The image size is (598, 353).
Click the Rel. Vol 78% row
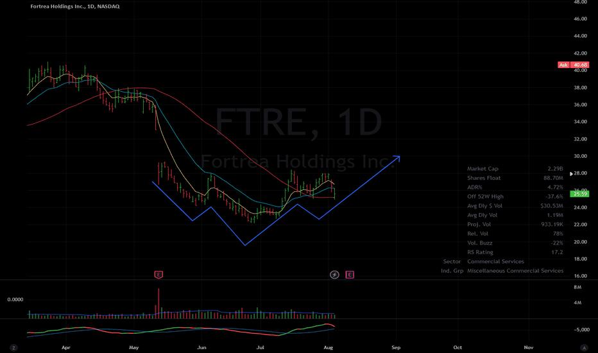pyautogui.click(x=515, y=234)
